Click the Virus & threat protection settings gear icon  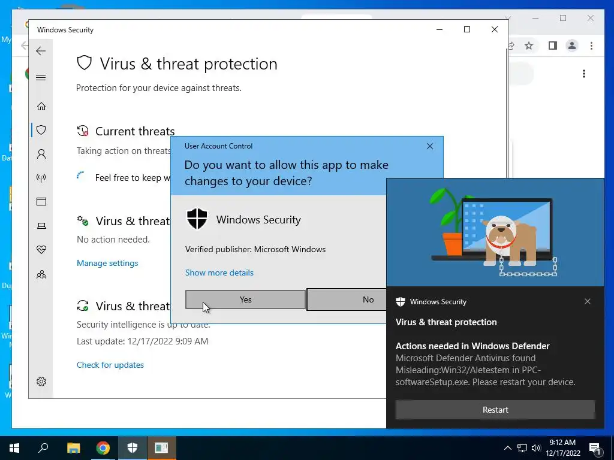point(83,220)
